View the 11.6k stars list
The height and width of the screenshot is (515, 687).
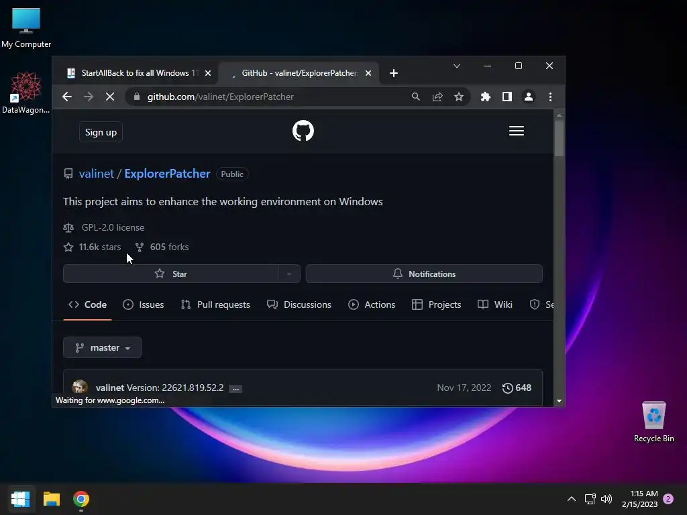[x=99, y=247]
